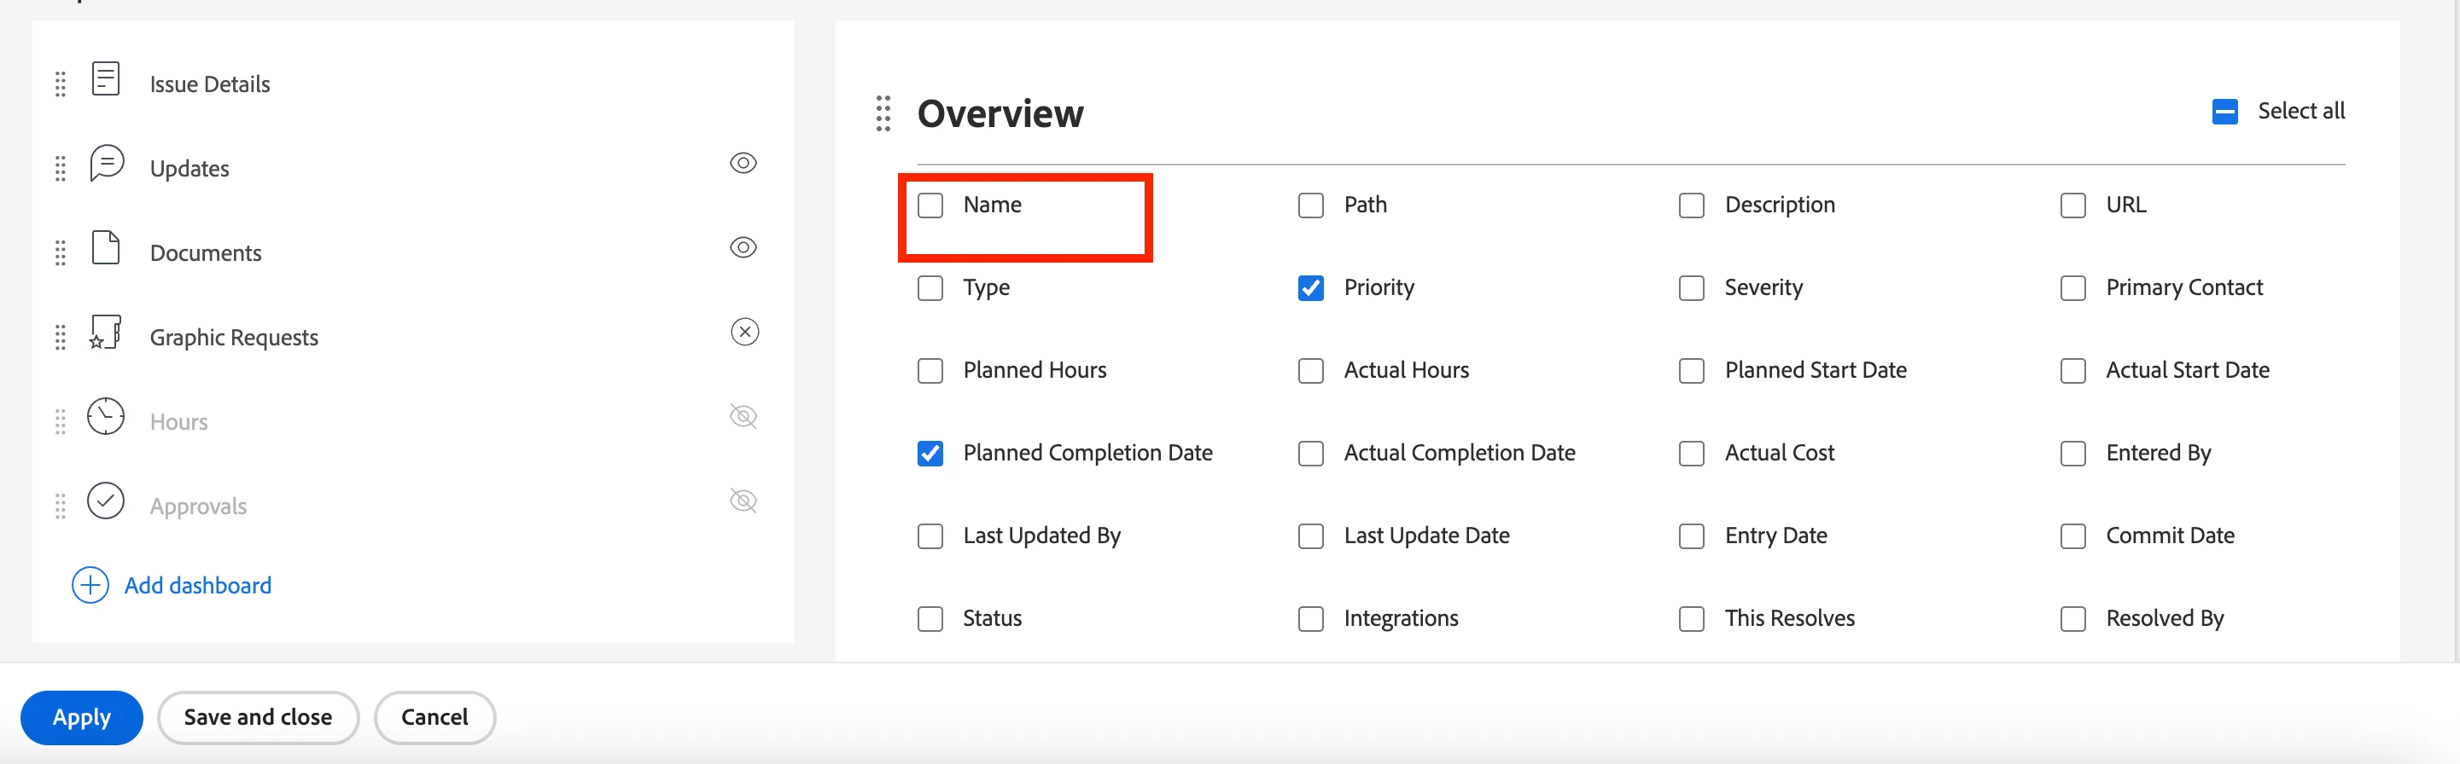Uncheck Planned Completion Date checkbox
This screenshot has width=2460, height=764.
click(x=930, y=453)
